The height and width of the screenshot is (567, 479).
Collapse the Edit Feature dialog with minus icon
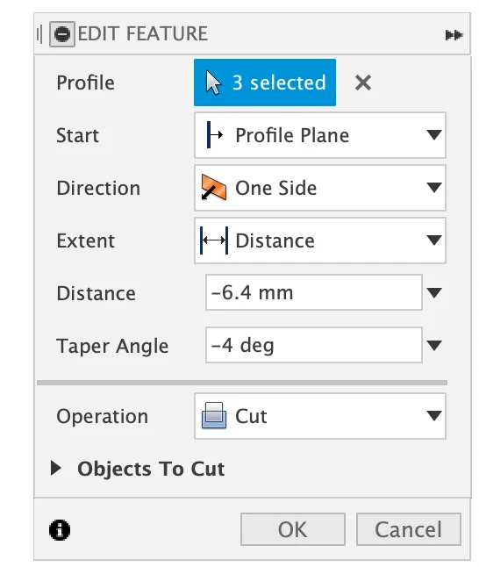[x=62, y=34]
